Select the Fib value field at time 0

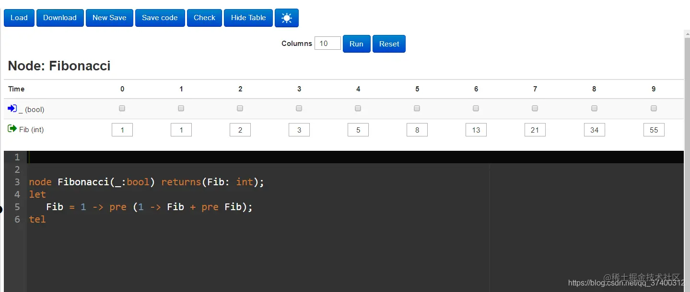(x=122, y=130)
